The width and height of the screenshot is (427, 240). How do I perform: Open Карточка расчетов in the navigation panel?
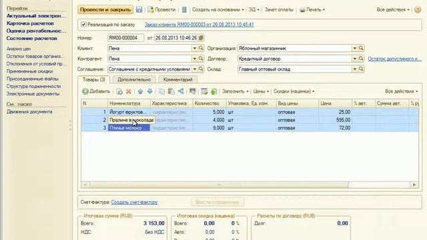tap(30, 23)
